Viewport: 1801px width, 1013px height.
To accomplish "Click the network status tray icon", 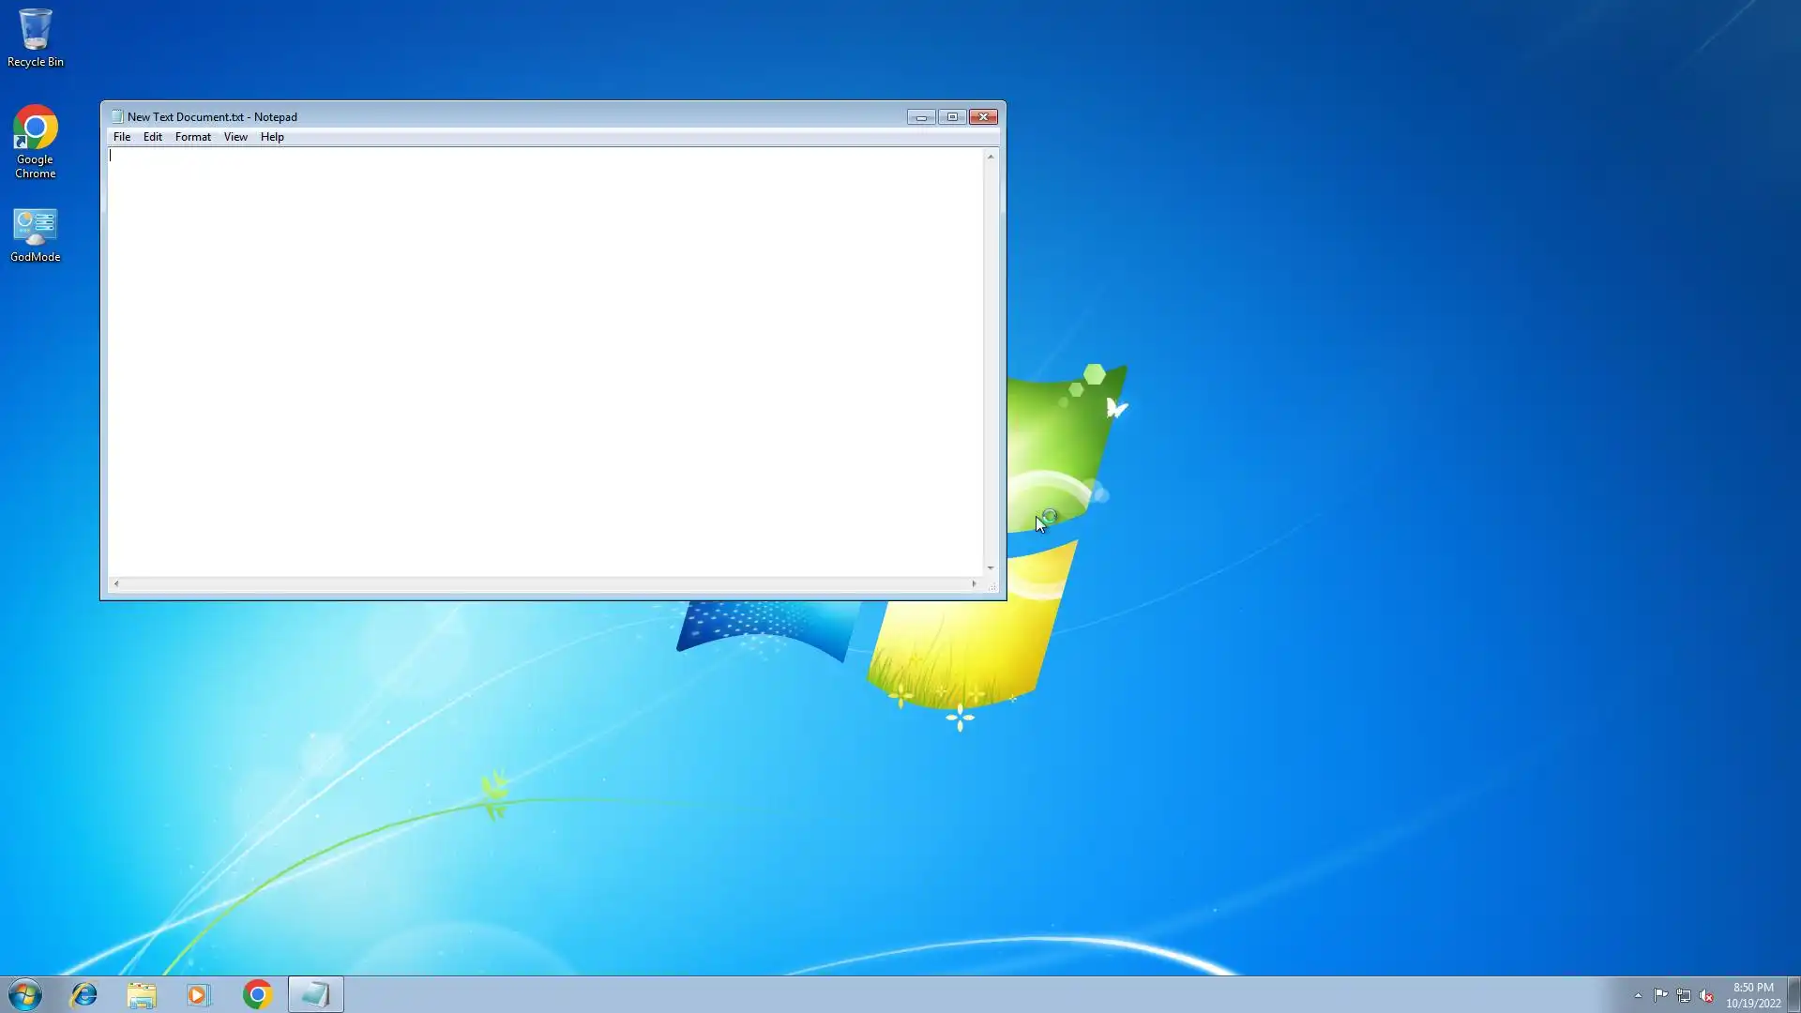I will click(x=1684, y=995).
